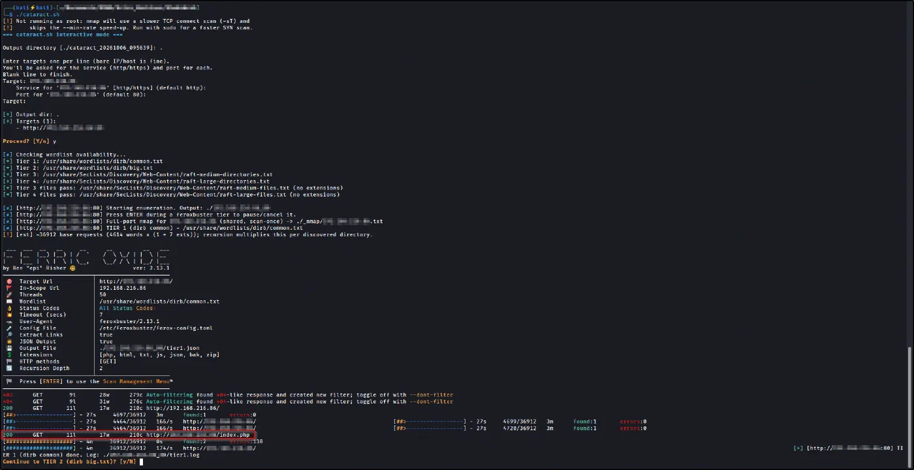Click the 'Output directory [./cataract_20261006_095639]' line
Screen dimensions: 914x470
pyautogui.click(x=83, y=48)
